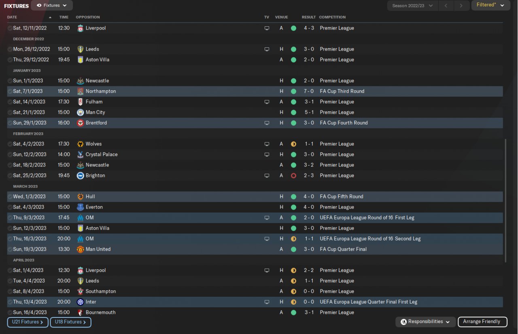Click the played checkmark beside Sat, 7/1/2023
This screenshot has width=518, height=334.
10,91
